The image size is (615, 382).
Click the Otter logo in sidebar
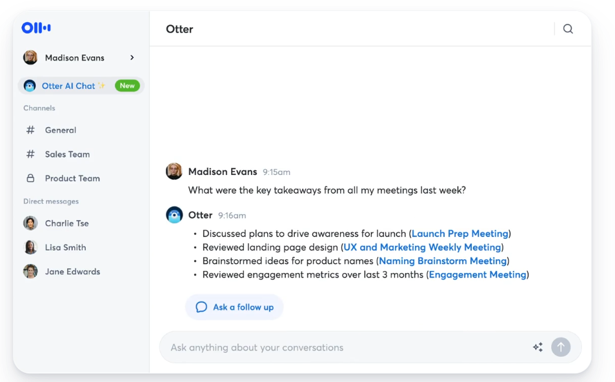pos(36,28)
